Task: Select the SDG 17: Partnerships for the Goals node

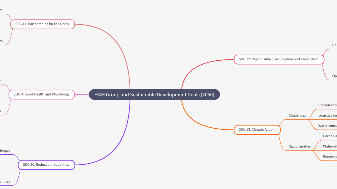Action: pyautogui.click(x=42, y=24)
